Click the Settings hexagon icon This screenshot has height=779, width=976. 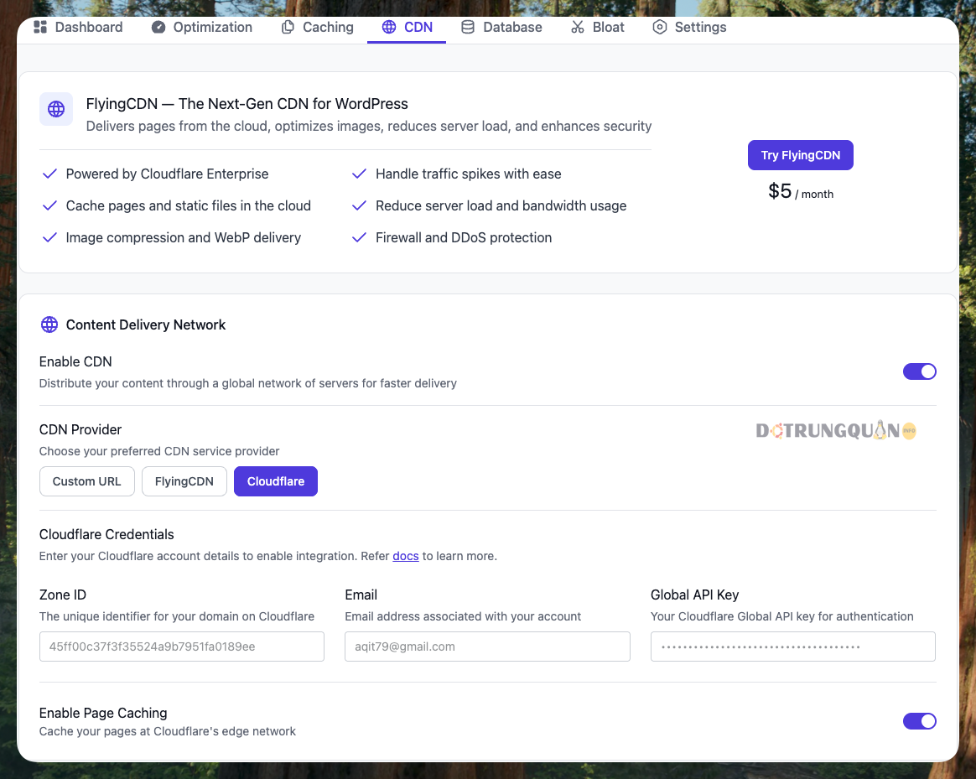click(x=660, y=27)
